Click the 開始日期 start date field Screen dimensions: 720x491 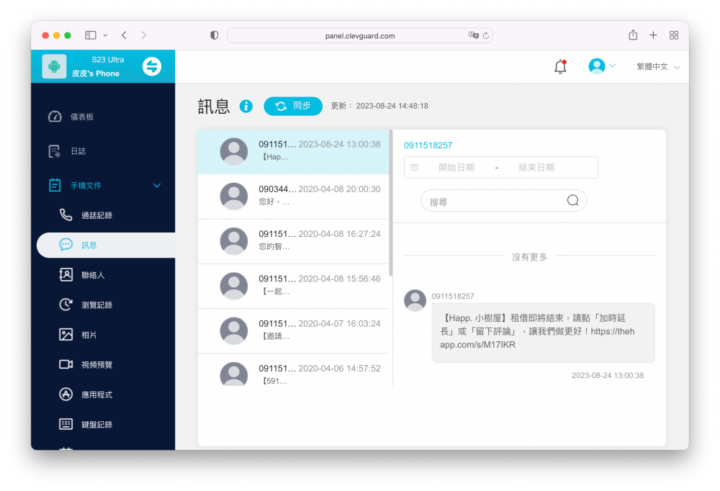pos(456,168)
